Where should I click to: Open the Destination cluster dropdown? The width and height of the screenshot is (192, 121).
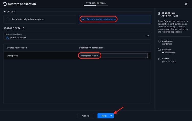pyautogui.click(x=77, y=36)
